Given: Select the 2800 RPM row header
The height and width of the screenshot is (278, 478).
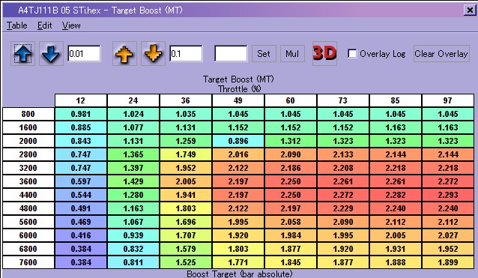Looking at the screenshot, I should tap(28, 154).
